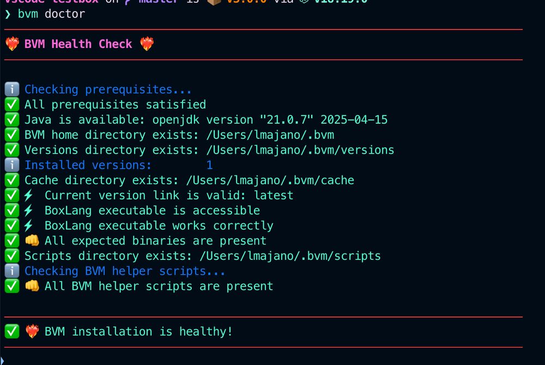545x365 pixels.
Task: Click the green check beside 'Scripts directory exists'
Action: tap(12, 255)
